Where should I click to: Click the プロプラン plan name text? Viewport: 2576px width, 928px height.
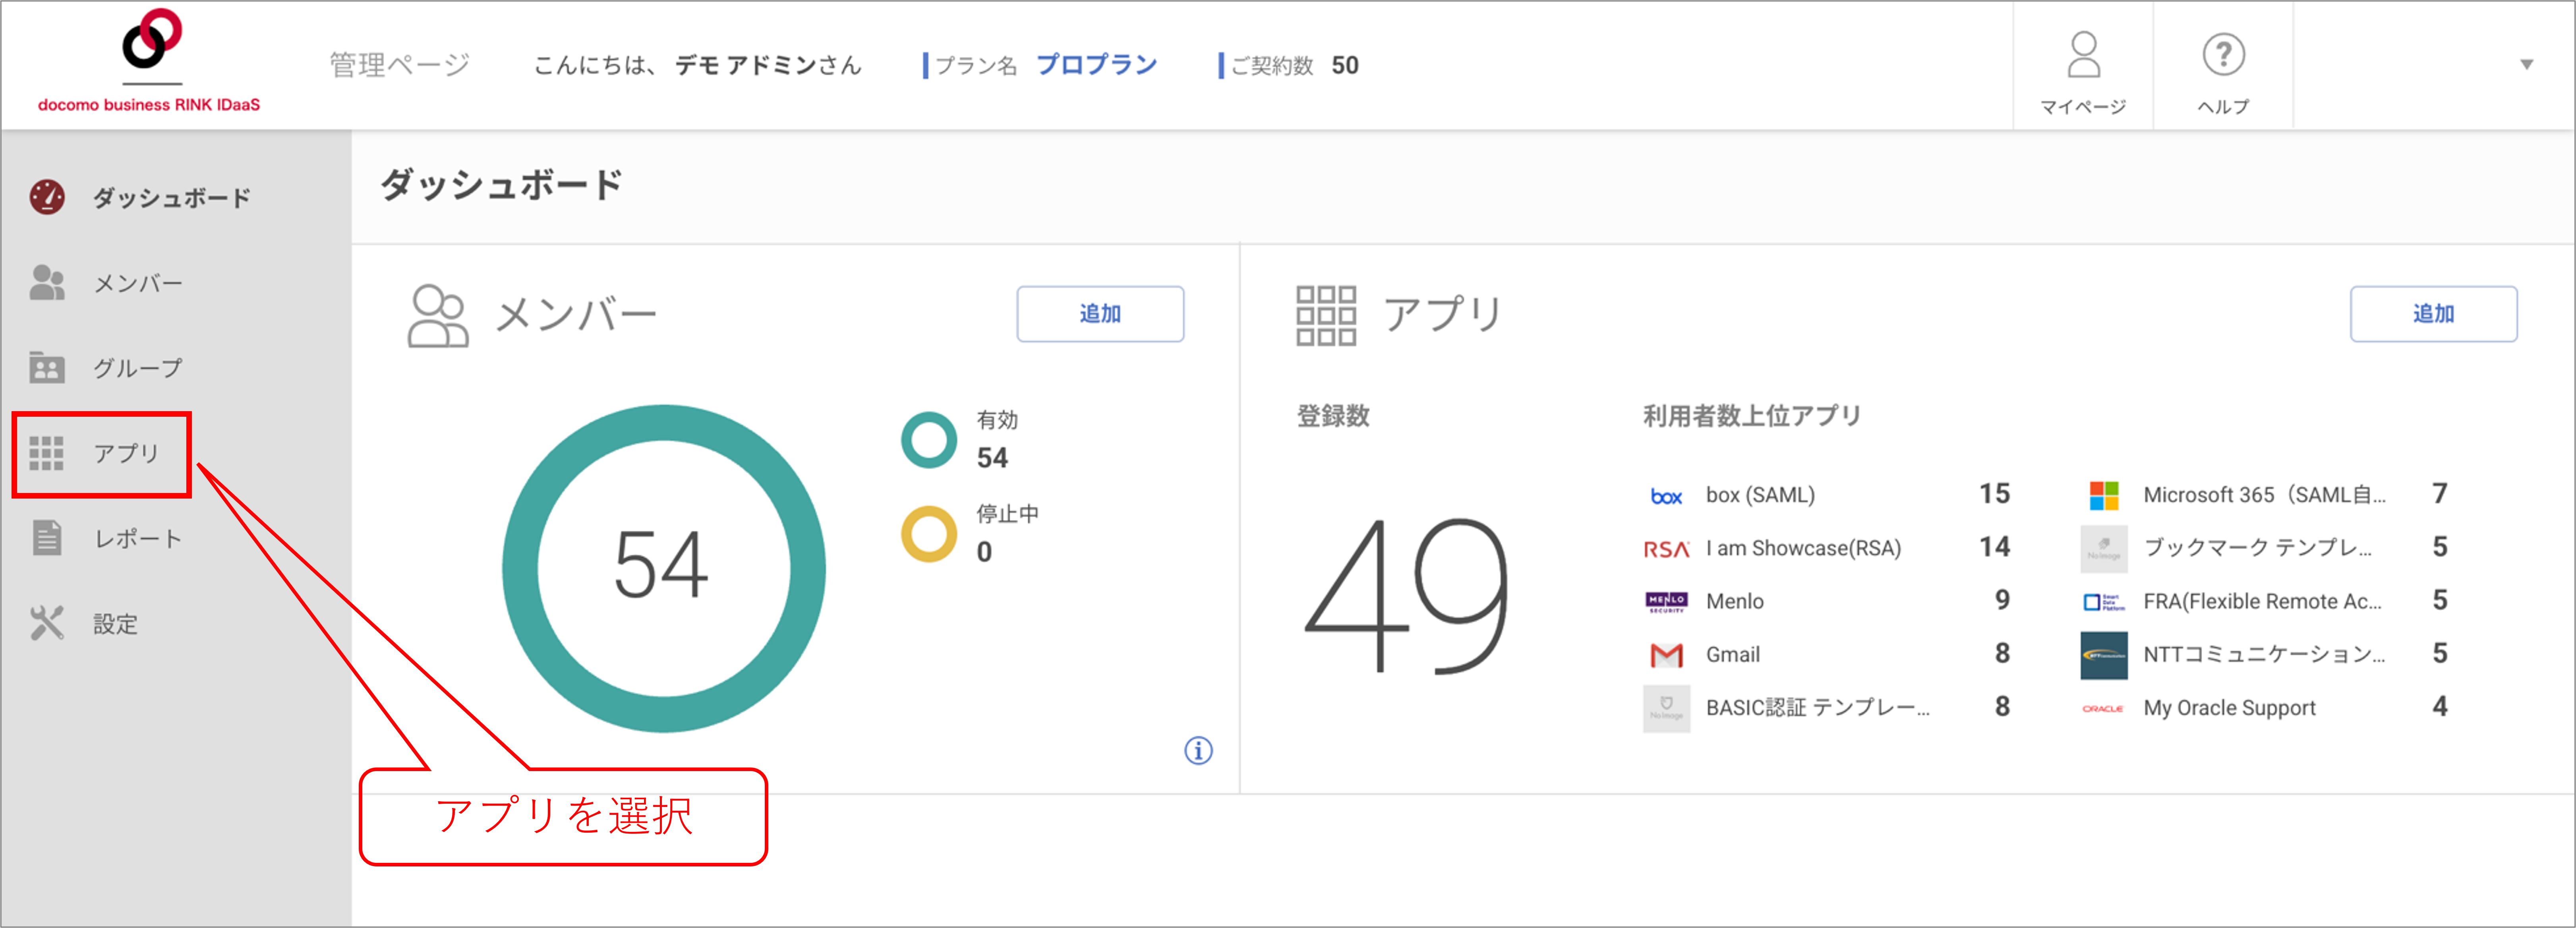click(x=1096, y=65)
